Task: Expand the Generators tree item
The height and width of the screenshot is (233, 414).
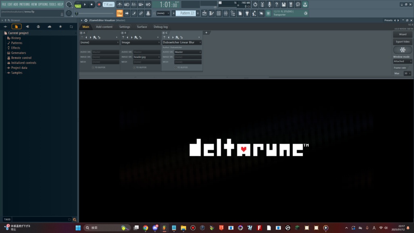Action: [19, 53]
